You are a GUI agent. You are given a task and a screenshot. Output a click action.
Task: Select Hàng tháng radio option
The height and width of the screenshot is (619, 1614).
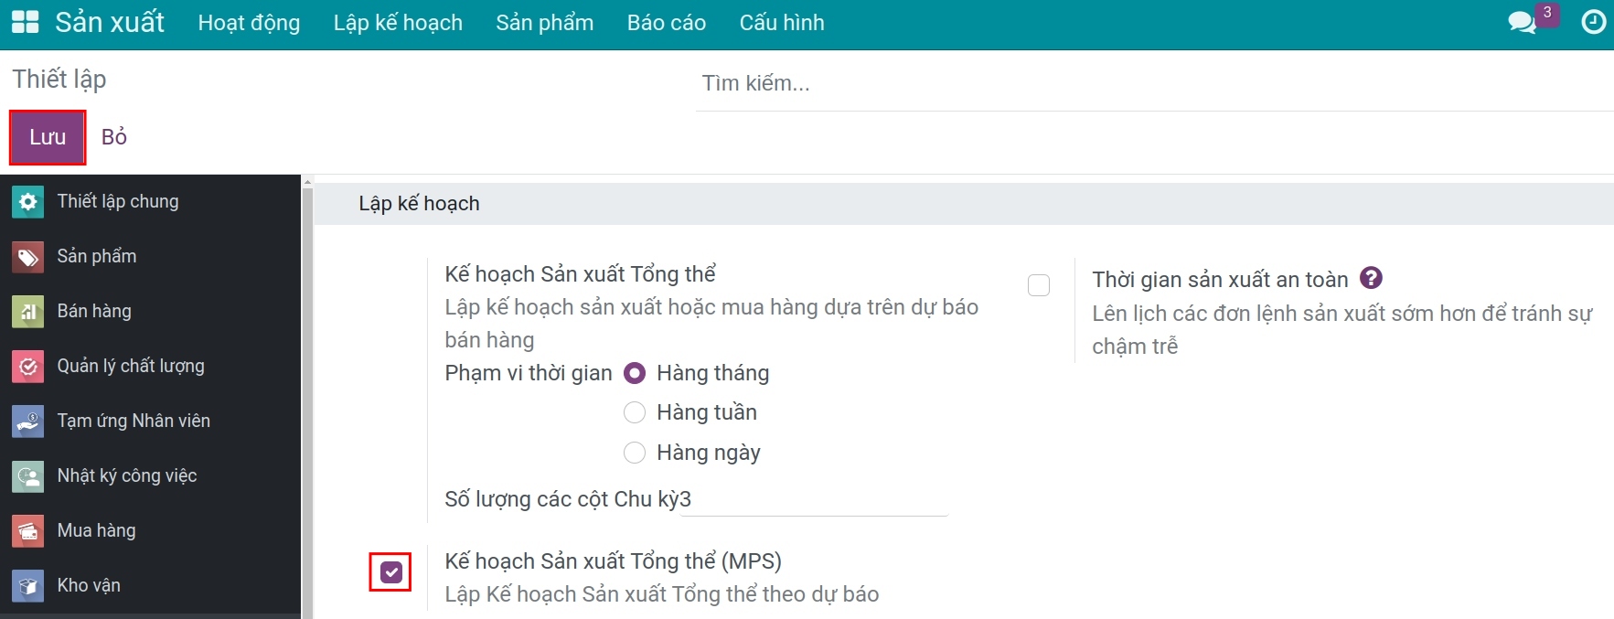pyautogui.click(x=635, y=373)
